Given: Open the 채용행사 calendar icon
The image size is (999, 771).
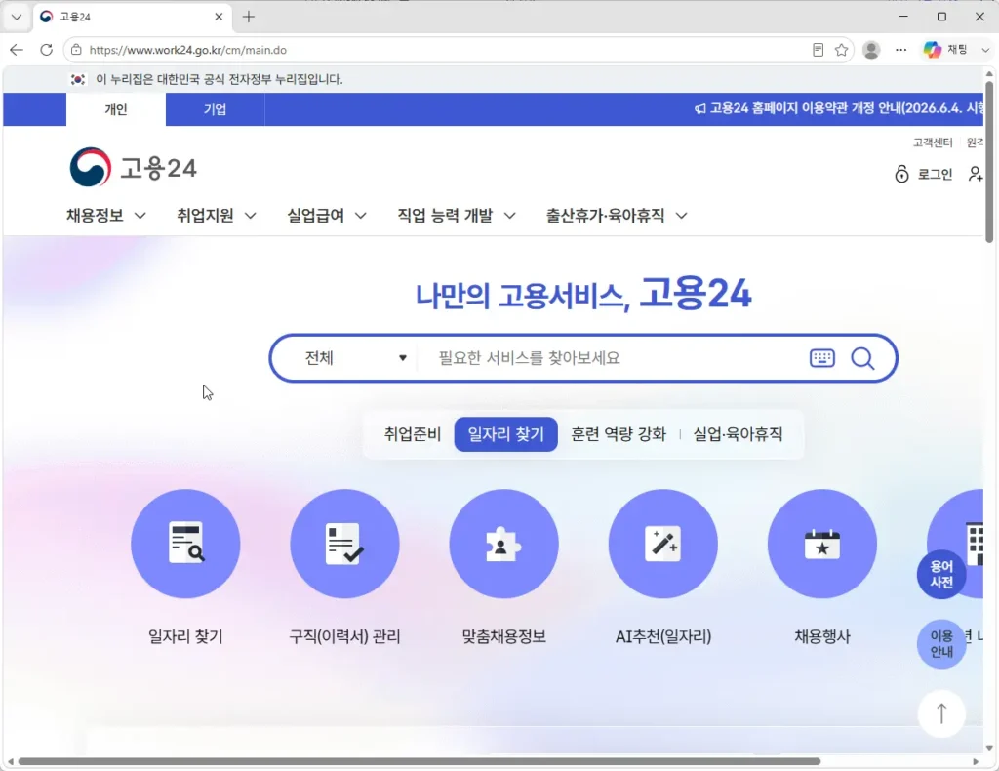Looking at the screenshot, I should coord(822,544).
